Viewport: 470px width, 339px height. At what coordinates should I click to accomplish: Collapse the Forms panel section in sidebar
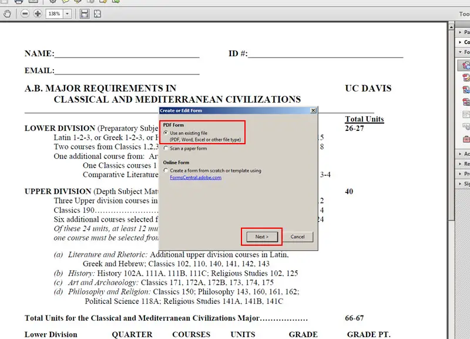pos(464,52)
